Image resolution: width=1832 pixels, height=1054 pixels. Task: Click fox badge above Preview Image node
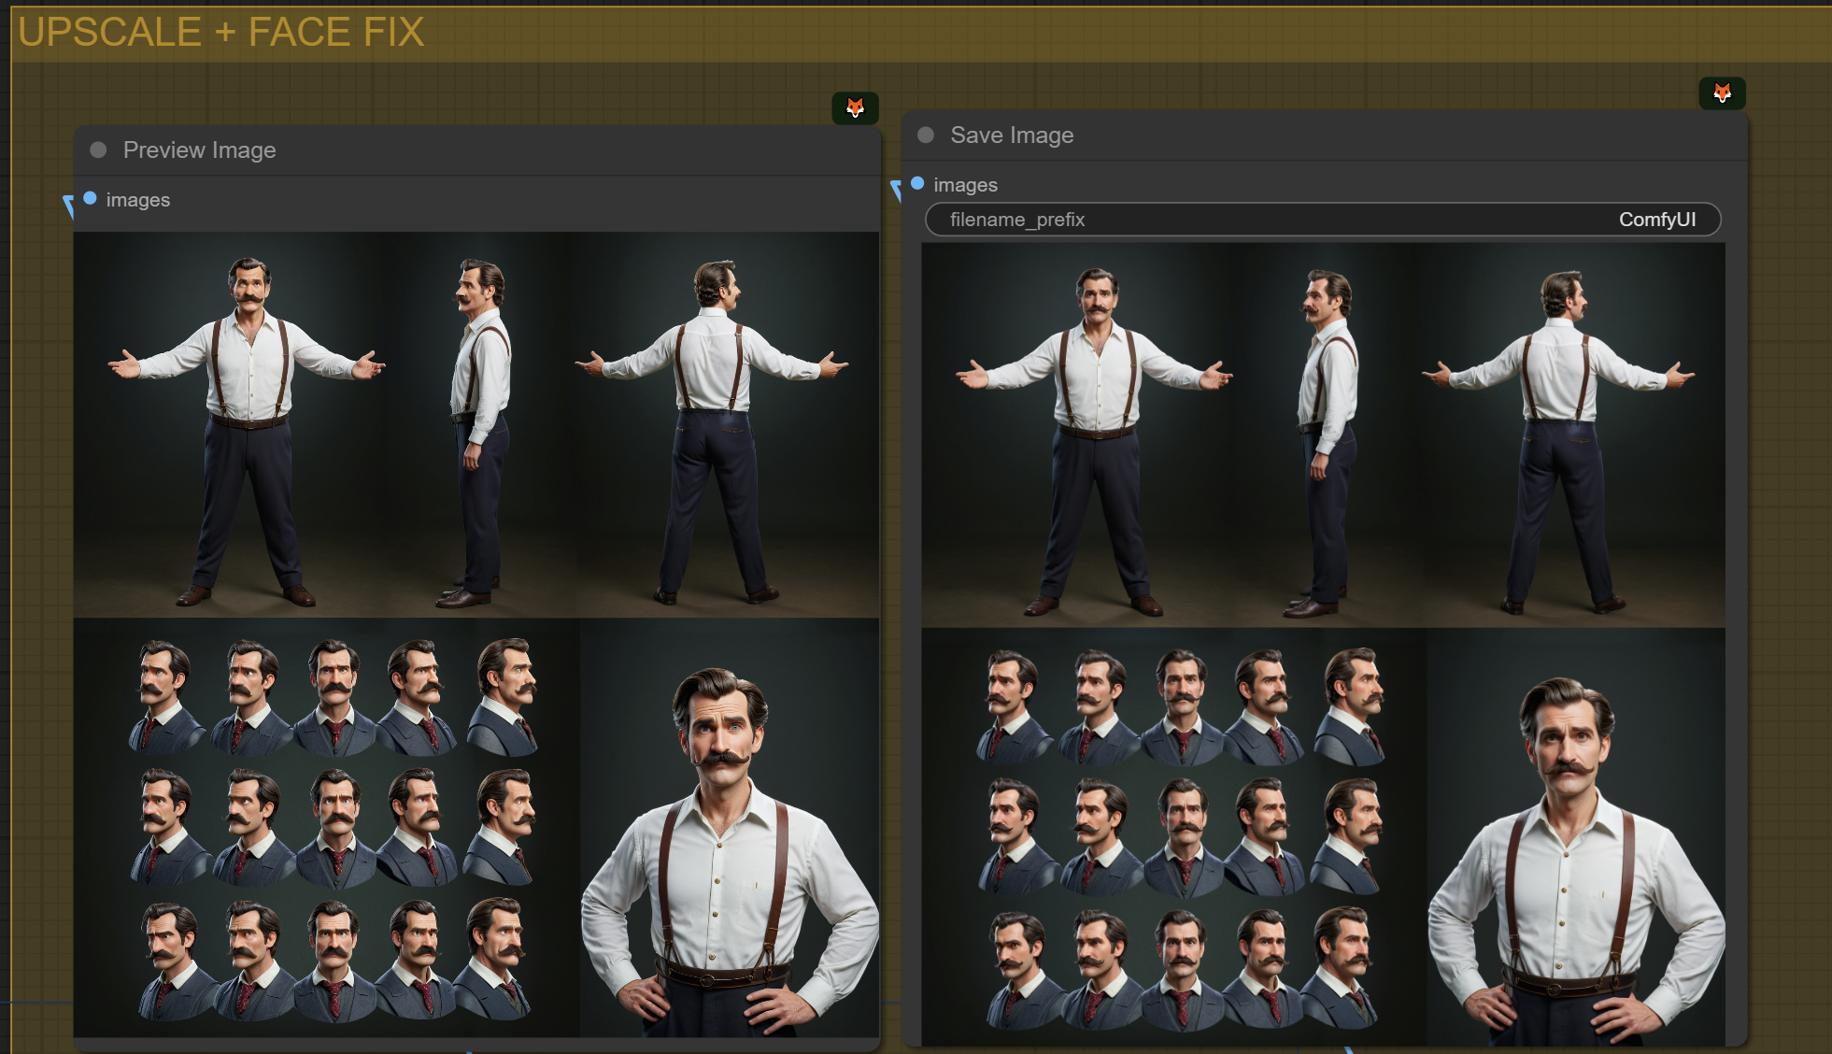click(855, 107)
